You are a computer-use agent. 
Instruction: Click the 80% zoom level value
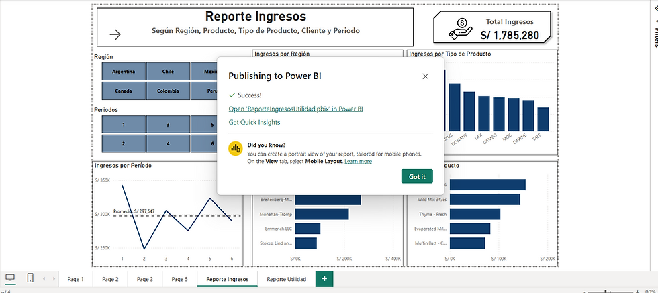coord(650,291)
